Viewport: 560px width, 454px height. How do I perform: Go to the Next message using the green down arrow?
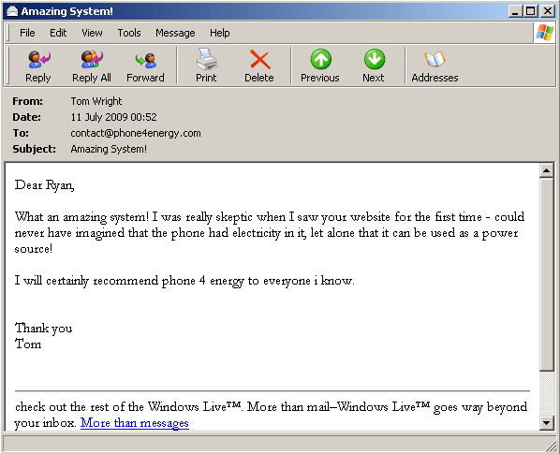click(375, 59)
